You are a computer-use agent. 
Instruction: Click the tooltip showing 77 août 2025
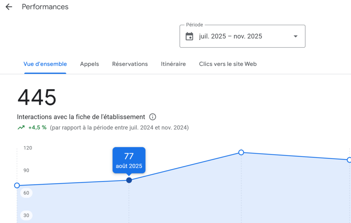tap(129, 160)
